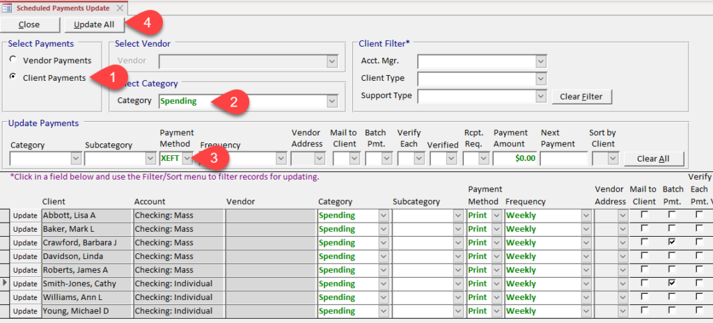Toggle Verify Each Pmt. checkbox for Roberts, James A
The image size is (713, 323).
pyautogui.click(x=699, y=270)
